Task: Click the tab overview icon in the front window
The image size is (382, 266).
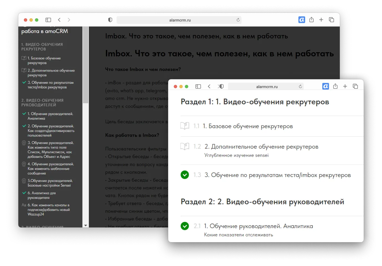Action: (x=356, y=86)
